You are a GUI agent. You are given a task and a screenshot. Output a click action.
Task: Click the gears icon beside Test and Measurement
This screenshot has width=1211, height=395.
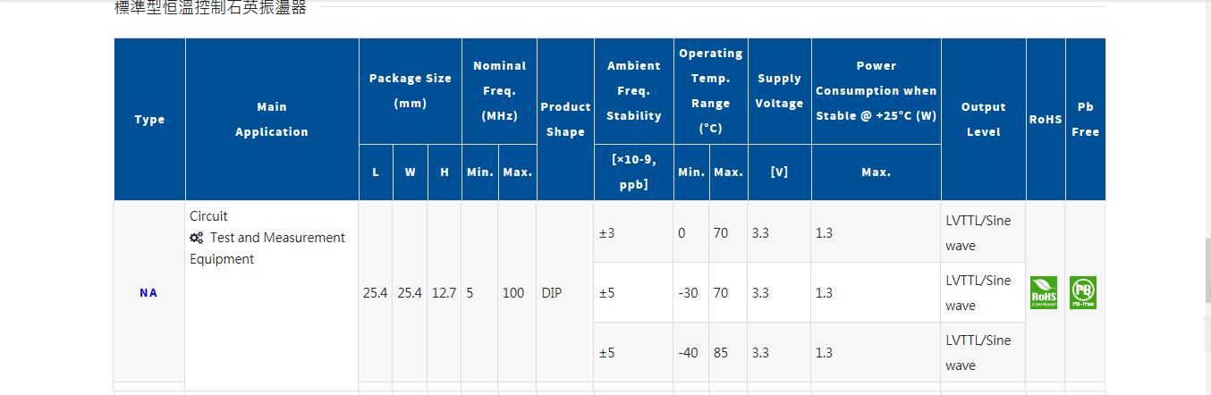[197, 238]
